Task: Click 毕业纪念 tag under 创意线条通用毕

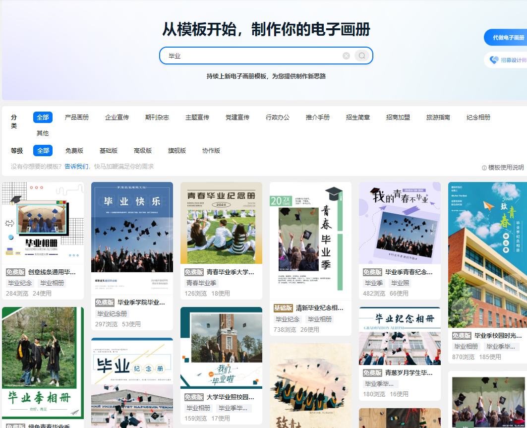Action: pyautogui.click(x=20, y=283)
